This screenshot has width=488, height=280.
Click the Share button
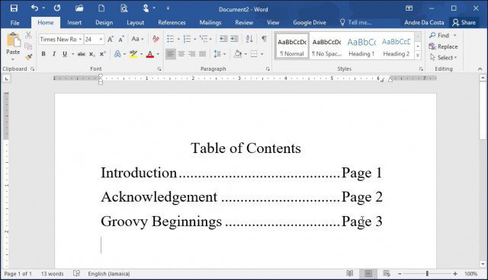[x=464, y=23]
